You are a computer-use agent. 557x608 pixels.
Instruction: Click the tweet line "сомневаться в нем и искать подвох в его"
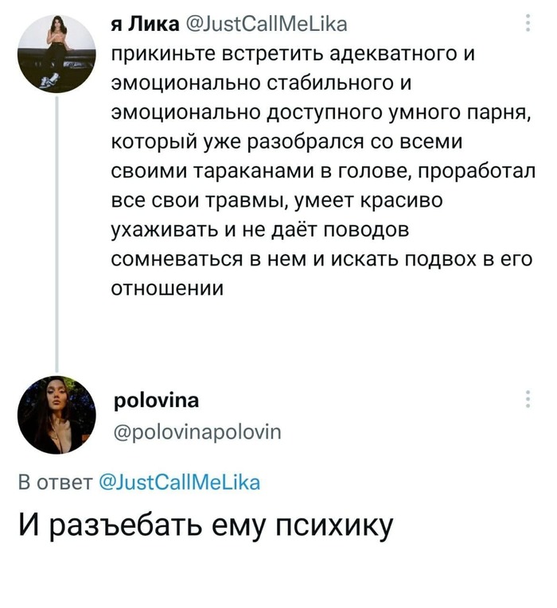[x=321, y=258]
